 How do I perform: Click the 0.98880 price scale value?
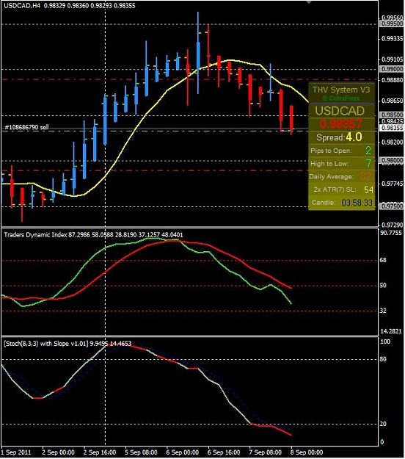pyautogui.click(x=392, y=79)
